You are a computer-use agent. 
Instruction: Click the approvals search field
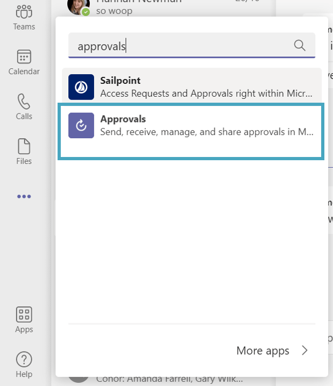pyautogui.click(x=192, y=46)
